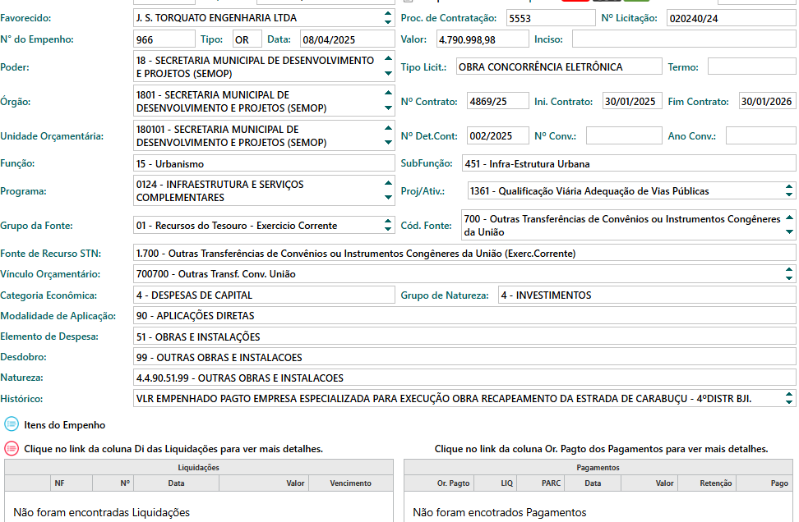Click the up arrow in Vínculo Orçamentário field

(789, 270)
